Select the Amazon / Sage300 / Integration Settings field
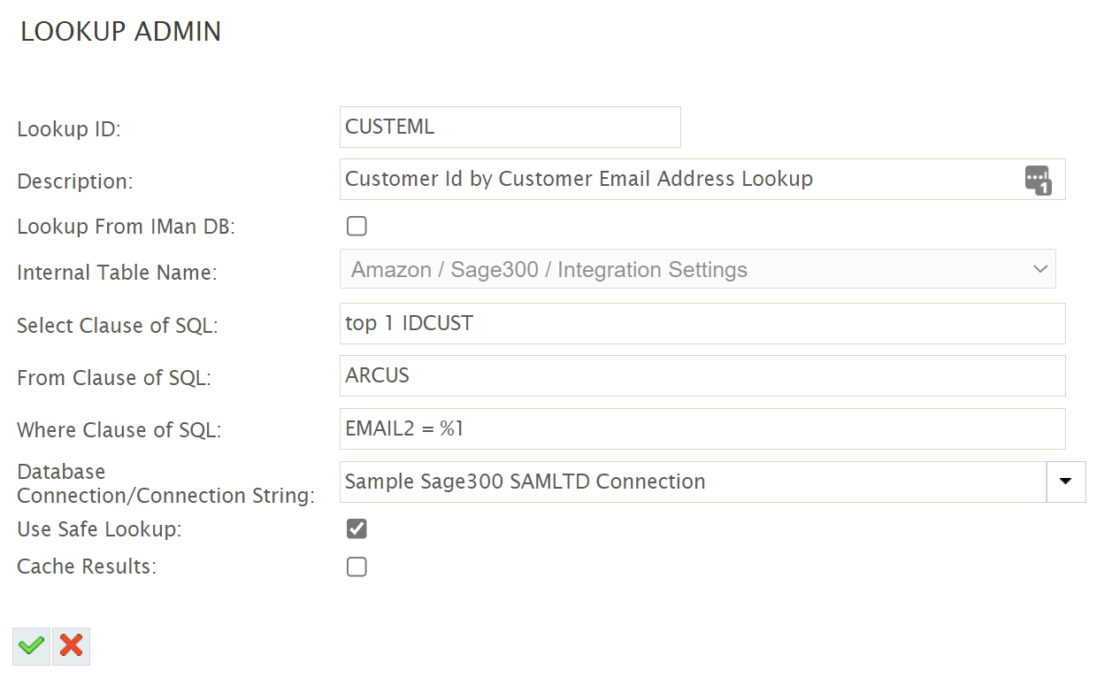 619,268
